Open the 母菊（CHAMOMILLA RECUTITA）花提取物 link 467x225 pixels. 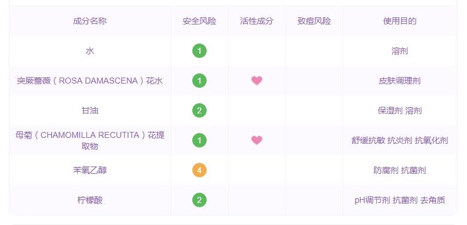(90, 140)
